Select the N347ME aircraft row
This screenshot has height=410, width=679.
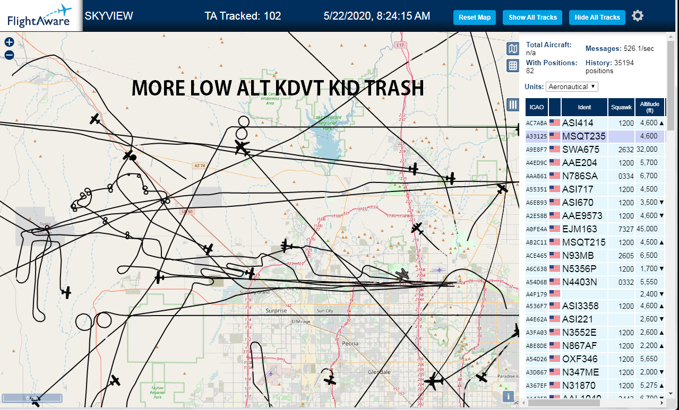595,372
